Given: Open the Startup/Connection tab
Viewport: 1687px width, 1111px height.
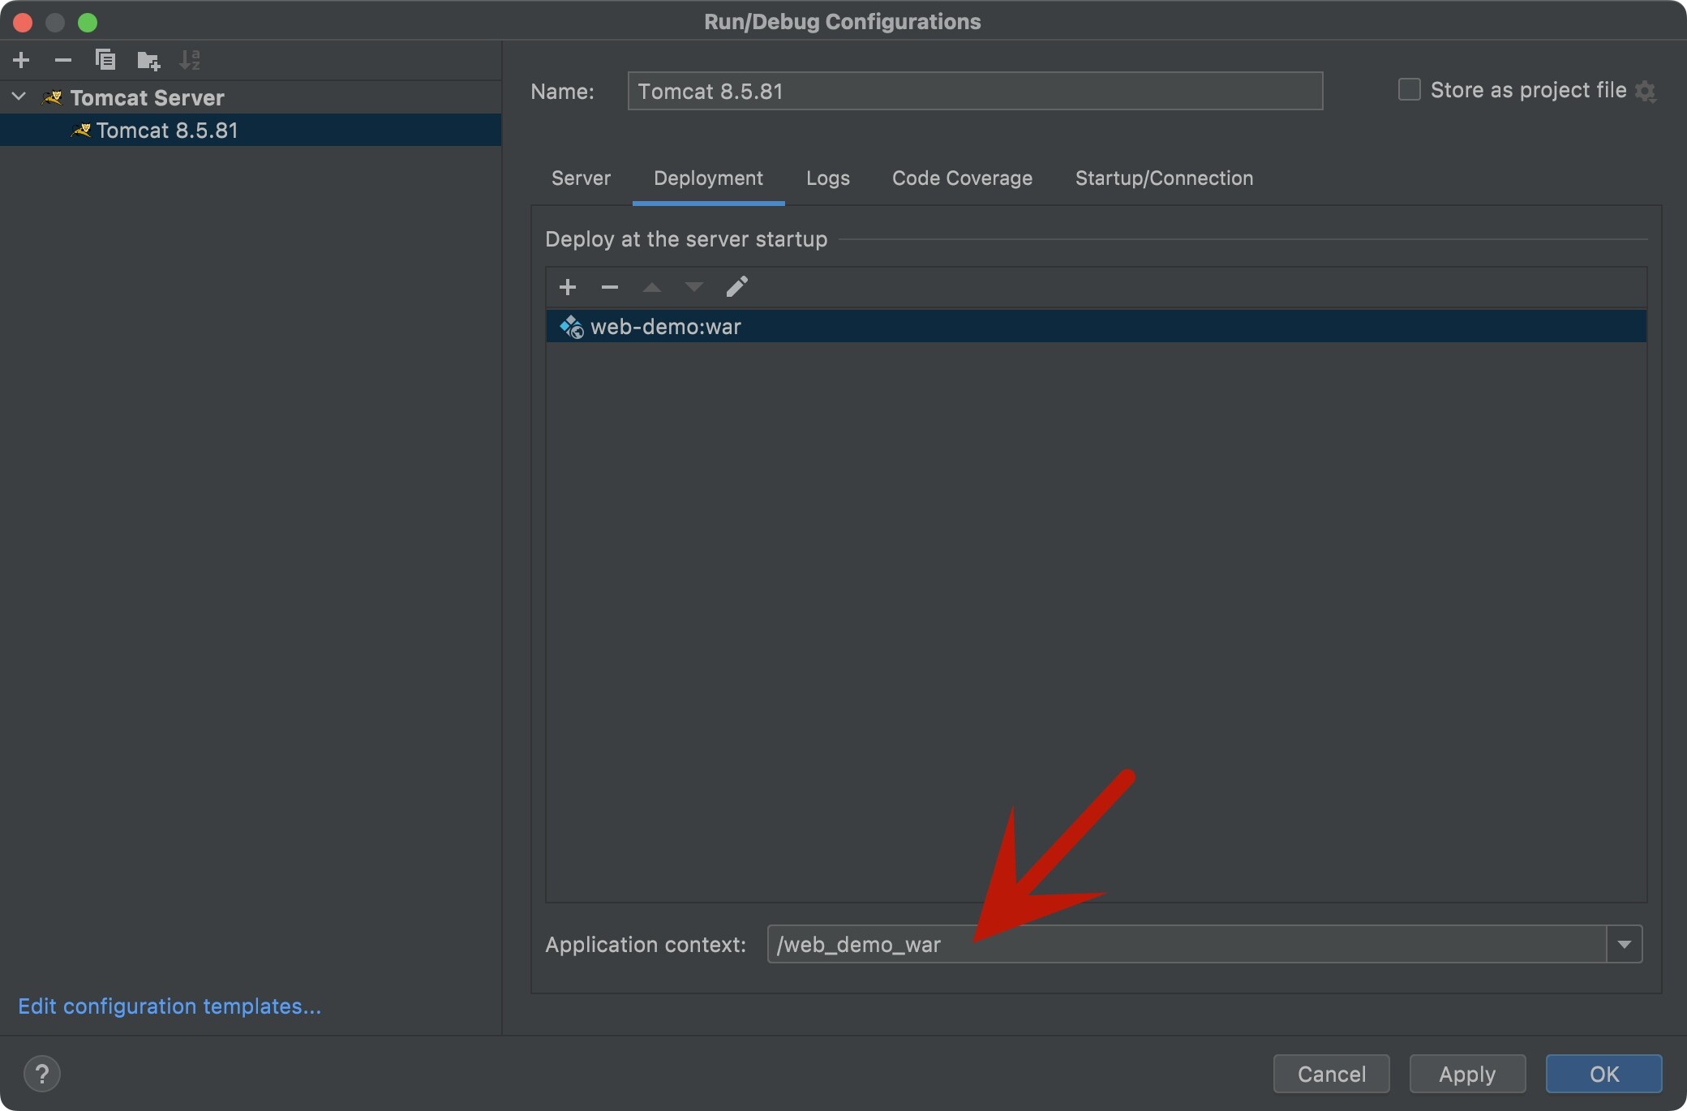Looking at the screenshot, I should [1164, 178].
